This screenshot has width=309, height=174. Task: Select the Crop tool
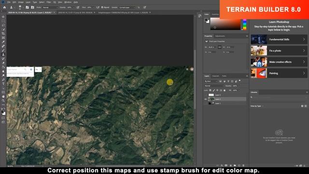3,33
